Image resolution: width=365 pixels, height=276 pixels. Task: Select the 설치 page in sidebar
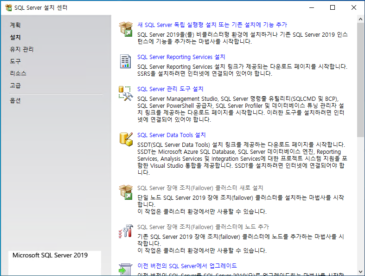point(15,37)
